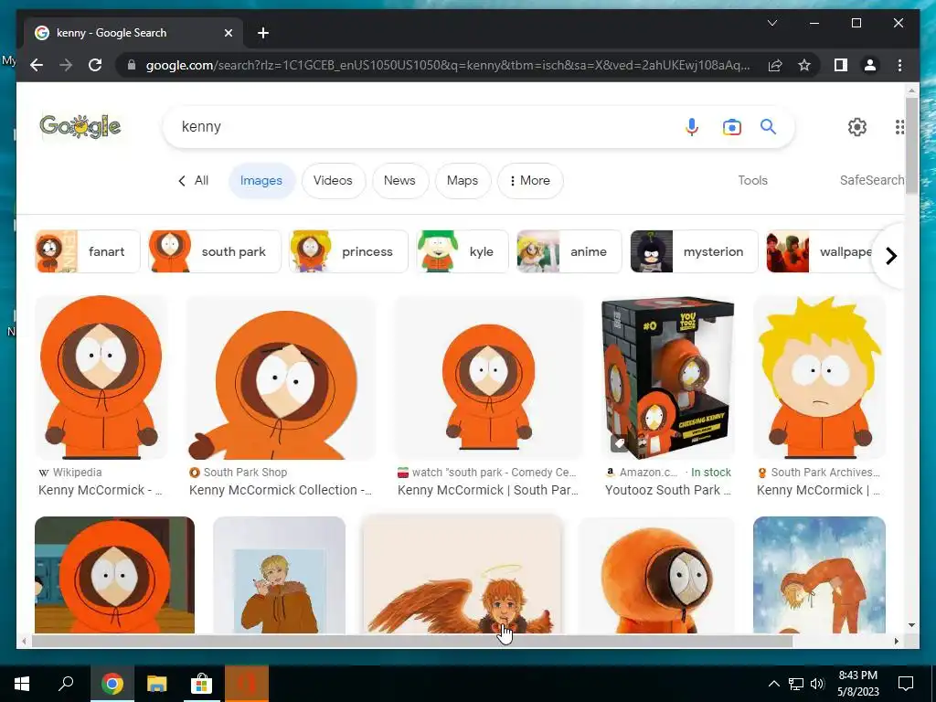The height and width of the screenshot is (702, 936).
Task: Close the kenny - Google Search tab
Action: (x=228, y=33)
